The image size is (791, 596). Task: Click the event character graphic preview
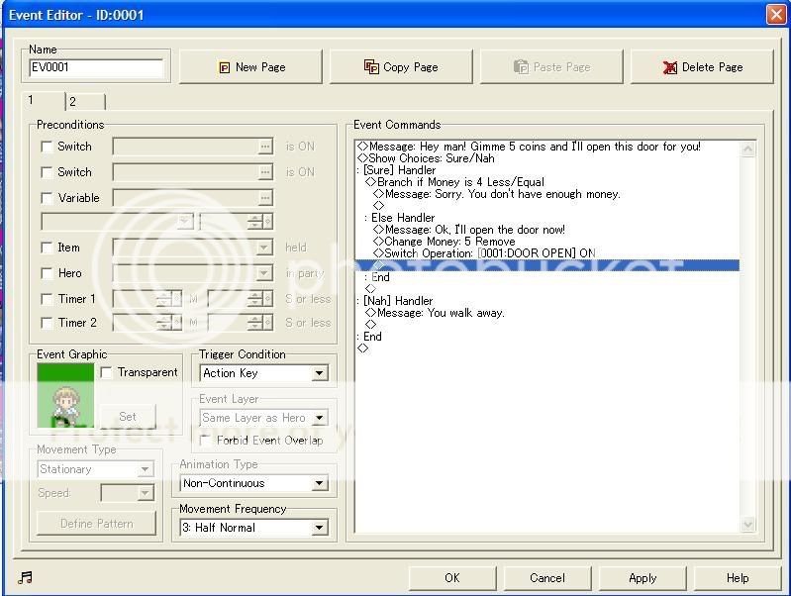pyautogui.click(x=65, y=396)
